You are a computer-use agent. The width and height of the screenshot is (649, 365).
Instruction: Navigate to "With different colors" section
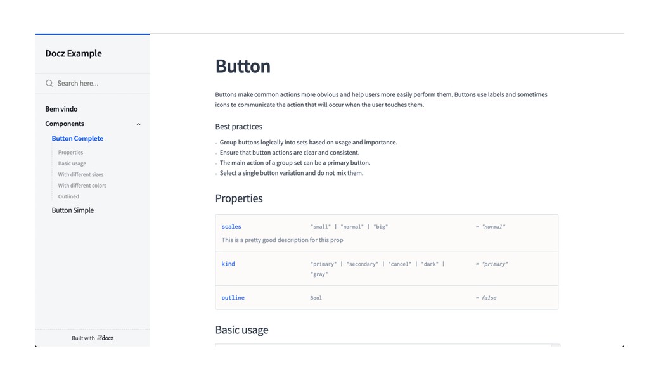[82, 186]
